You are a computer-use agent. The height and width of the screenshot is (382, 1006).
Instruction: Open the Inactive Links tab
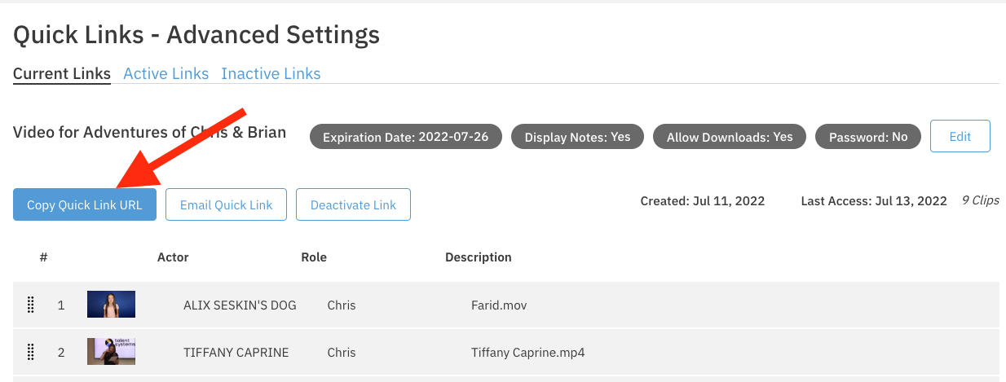click(271, 74)
